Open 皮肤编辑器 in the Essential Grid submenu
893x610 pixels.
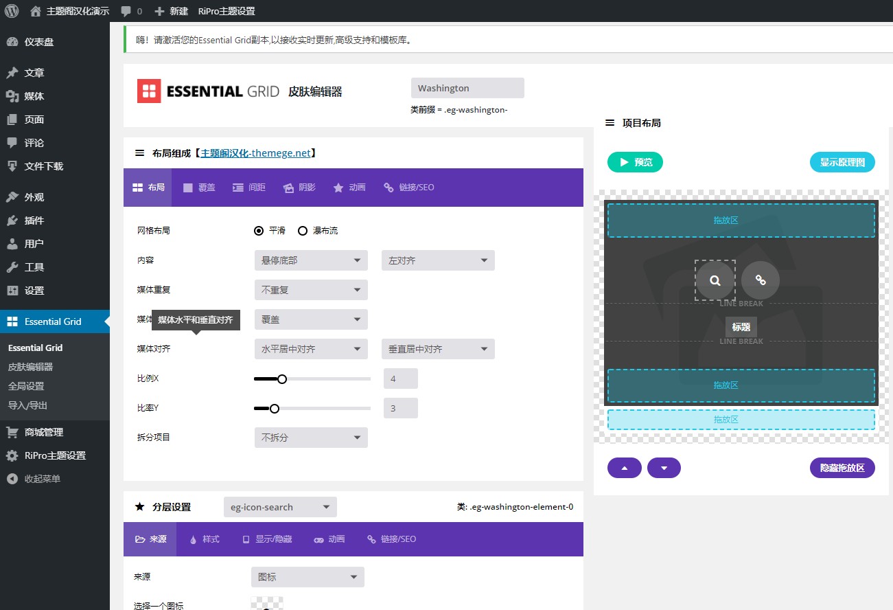[30, 367]
